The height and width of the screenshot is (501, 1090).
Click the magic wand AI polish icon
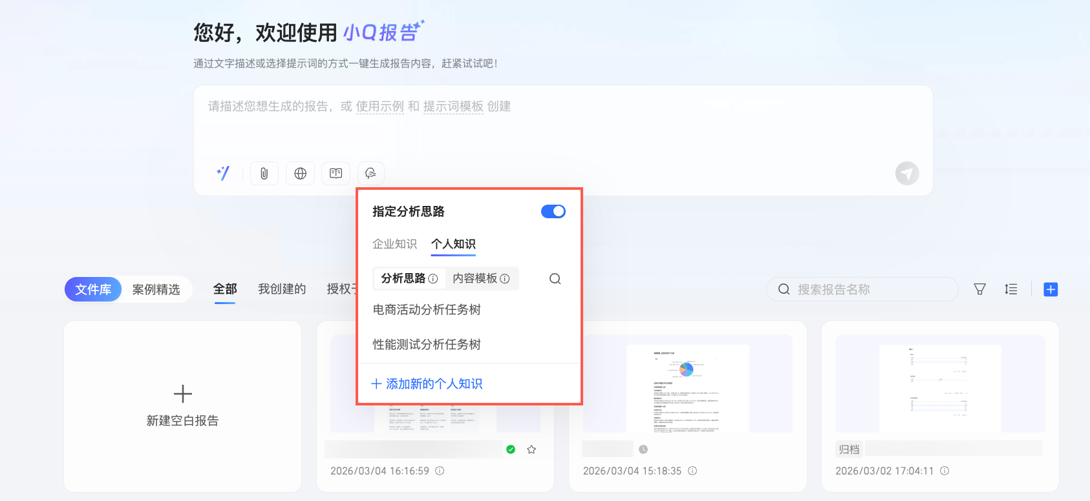click(x=223, y=173)
